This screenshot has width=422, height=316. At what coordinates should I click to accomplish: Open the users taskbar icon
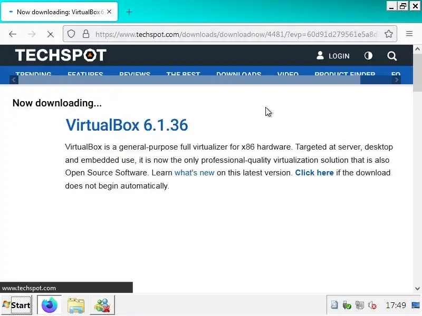coord(102,305)
